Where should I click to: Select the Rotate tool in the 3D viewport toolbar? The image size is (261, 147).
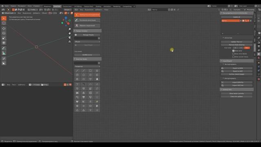(x=4, y=33)
